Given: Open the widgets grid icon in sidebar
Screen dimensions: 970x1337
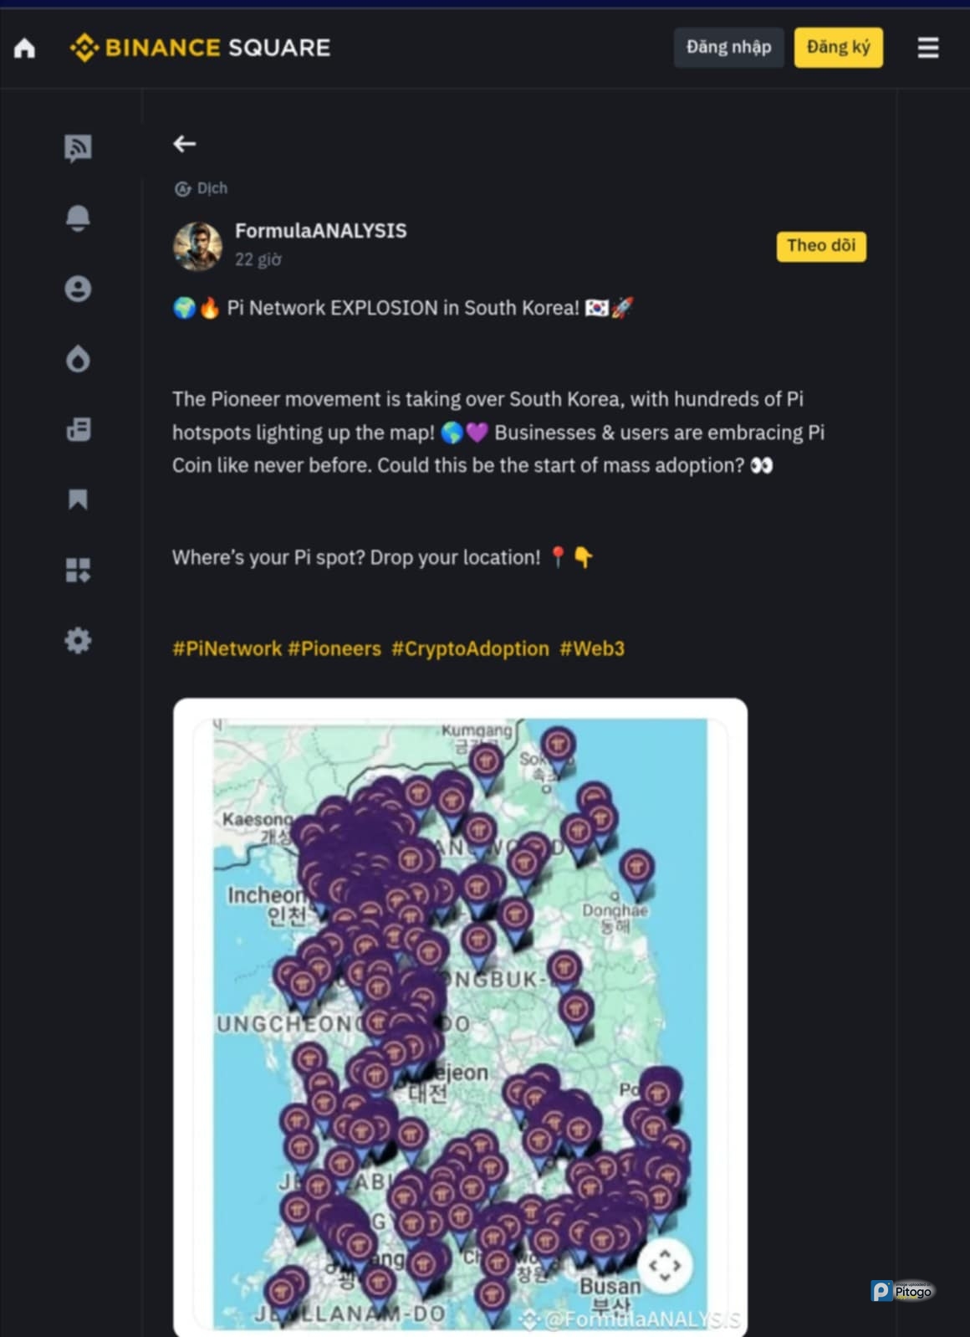Looking at the screenshot, I should (78, 571).
